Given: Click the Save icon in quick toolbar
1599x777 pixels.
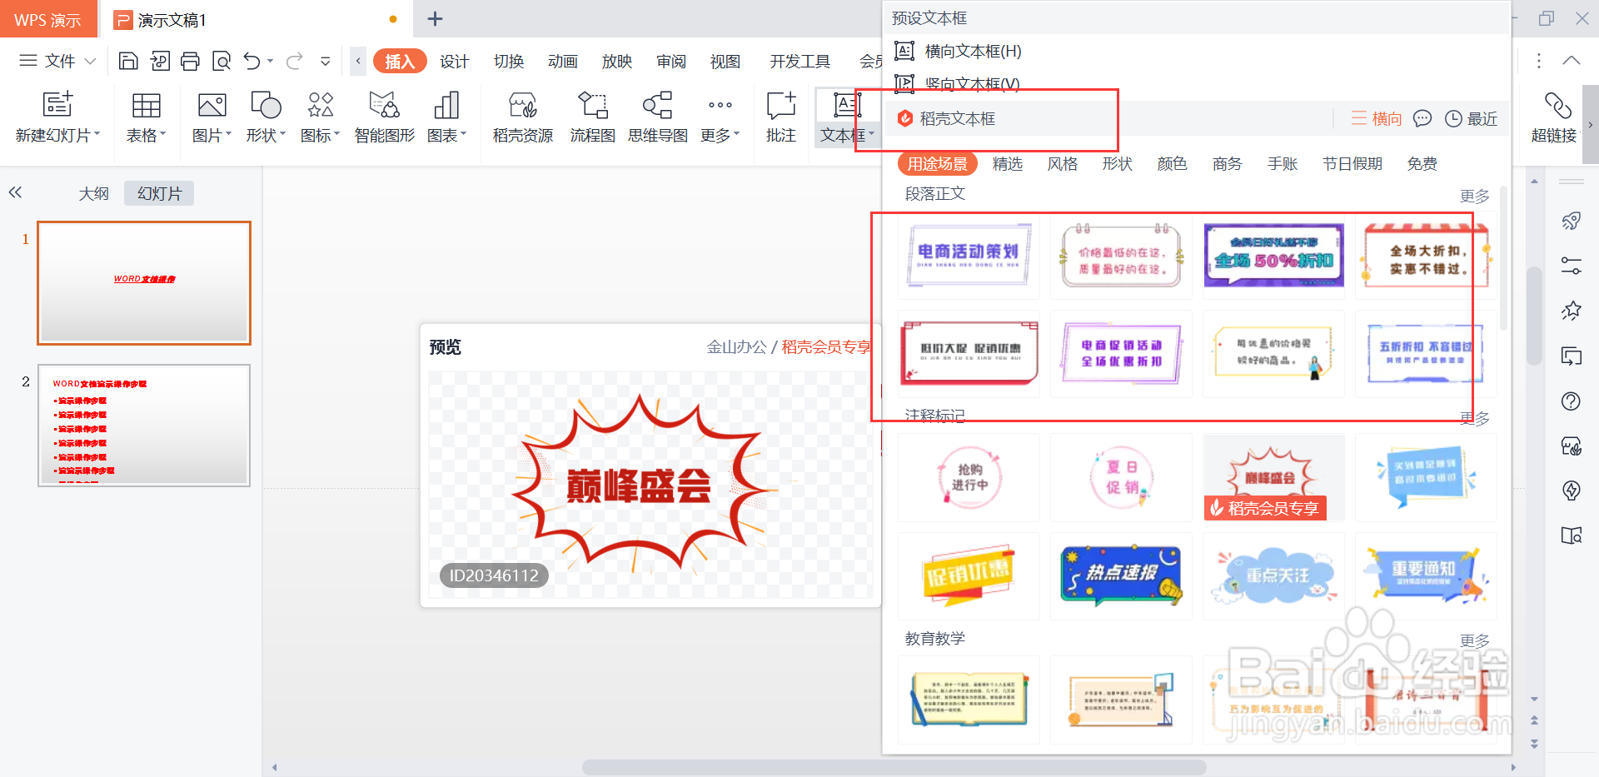Looking at the screenshot, I should point(128,61).
